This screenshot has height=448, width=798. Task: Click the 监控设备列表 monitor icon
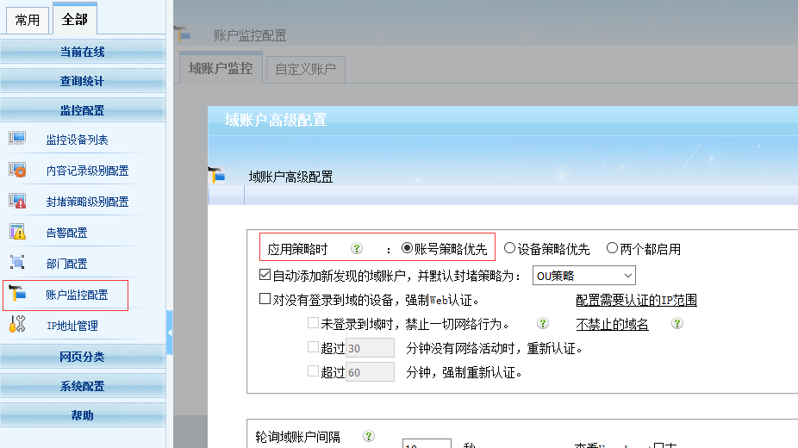coord(17,140)
